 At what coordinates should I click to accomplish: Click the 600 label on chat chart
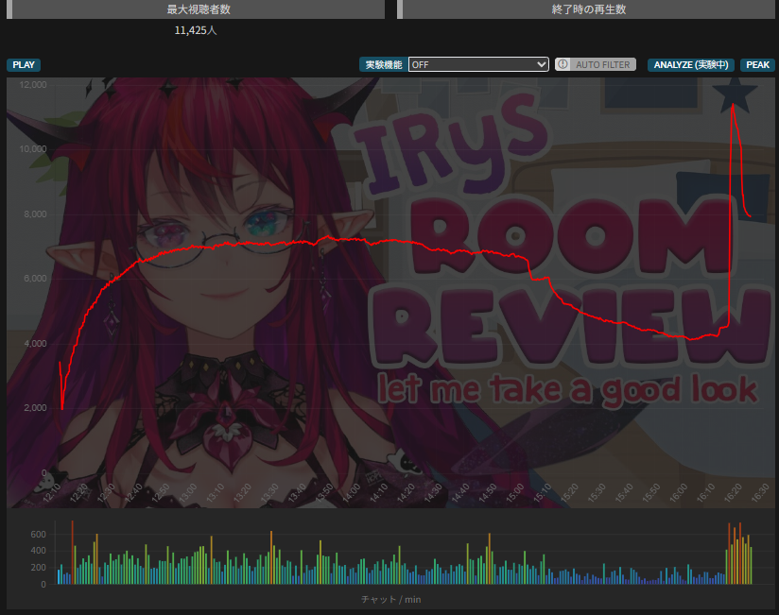(x=38, y=535)
